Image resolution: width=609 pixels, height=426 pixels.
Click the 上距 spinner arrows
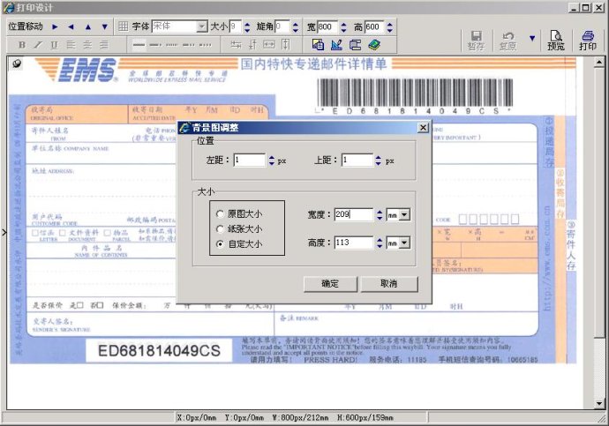pyautogui.click(x=380, y=161)
